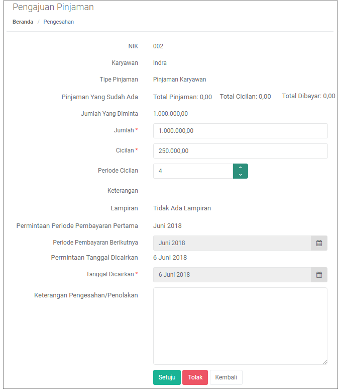Grab the text area resize handle
This screenshot has width=339, height=390.
point(325,362)
